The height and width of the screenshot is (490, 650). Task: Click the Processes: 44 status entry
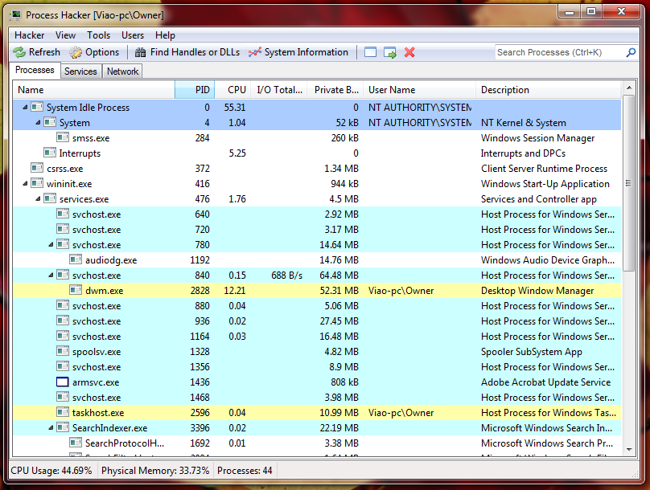tap(245, 471)
